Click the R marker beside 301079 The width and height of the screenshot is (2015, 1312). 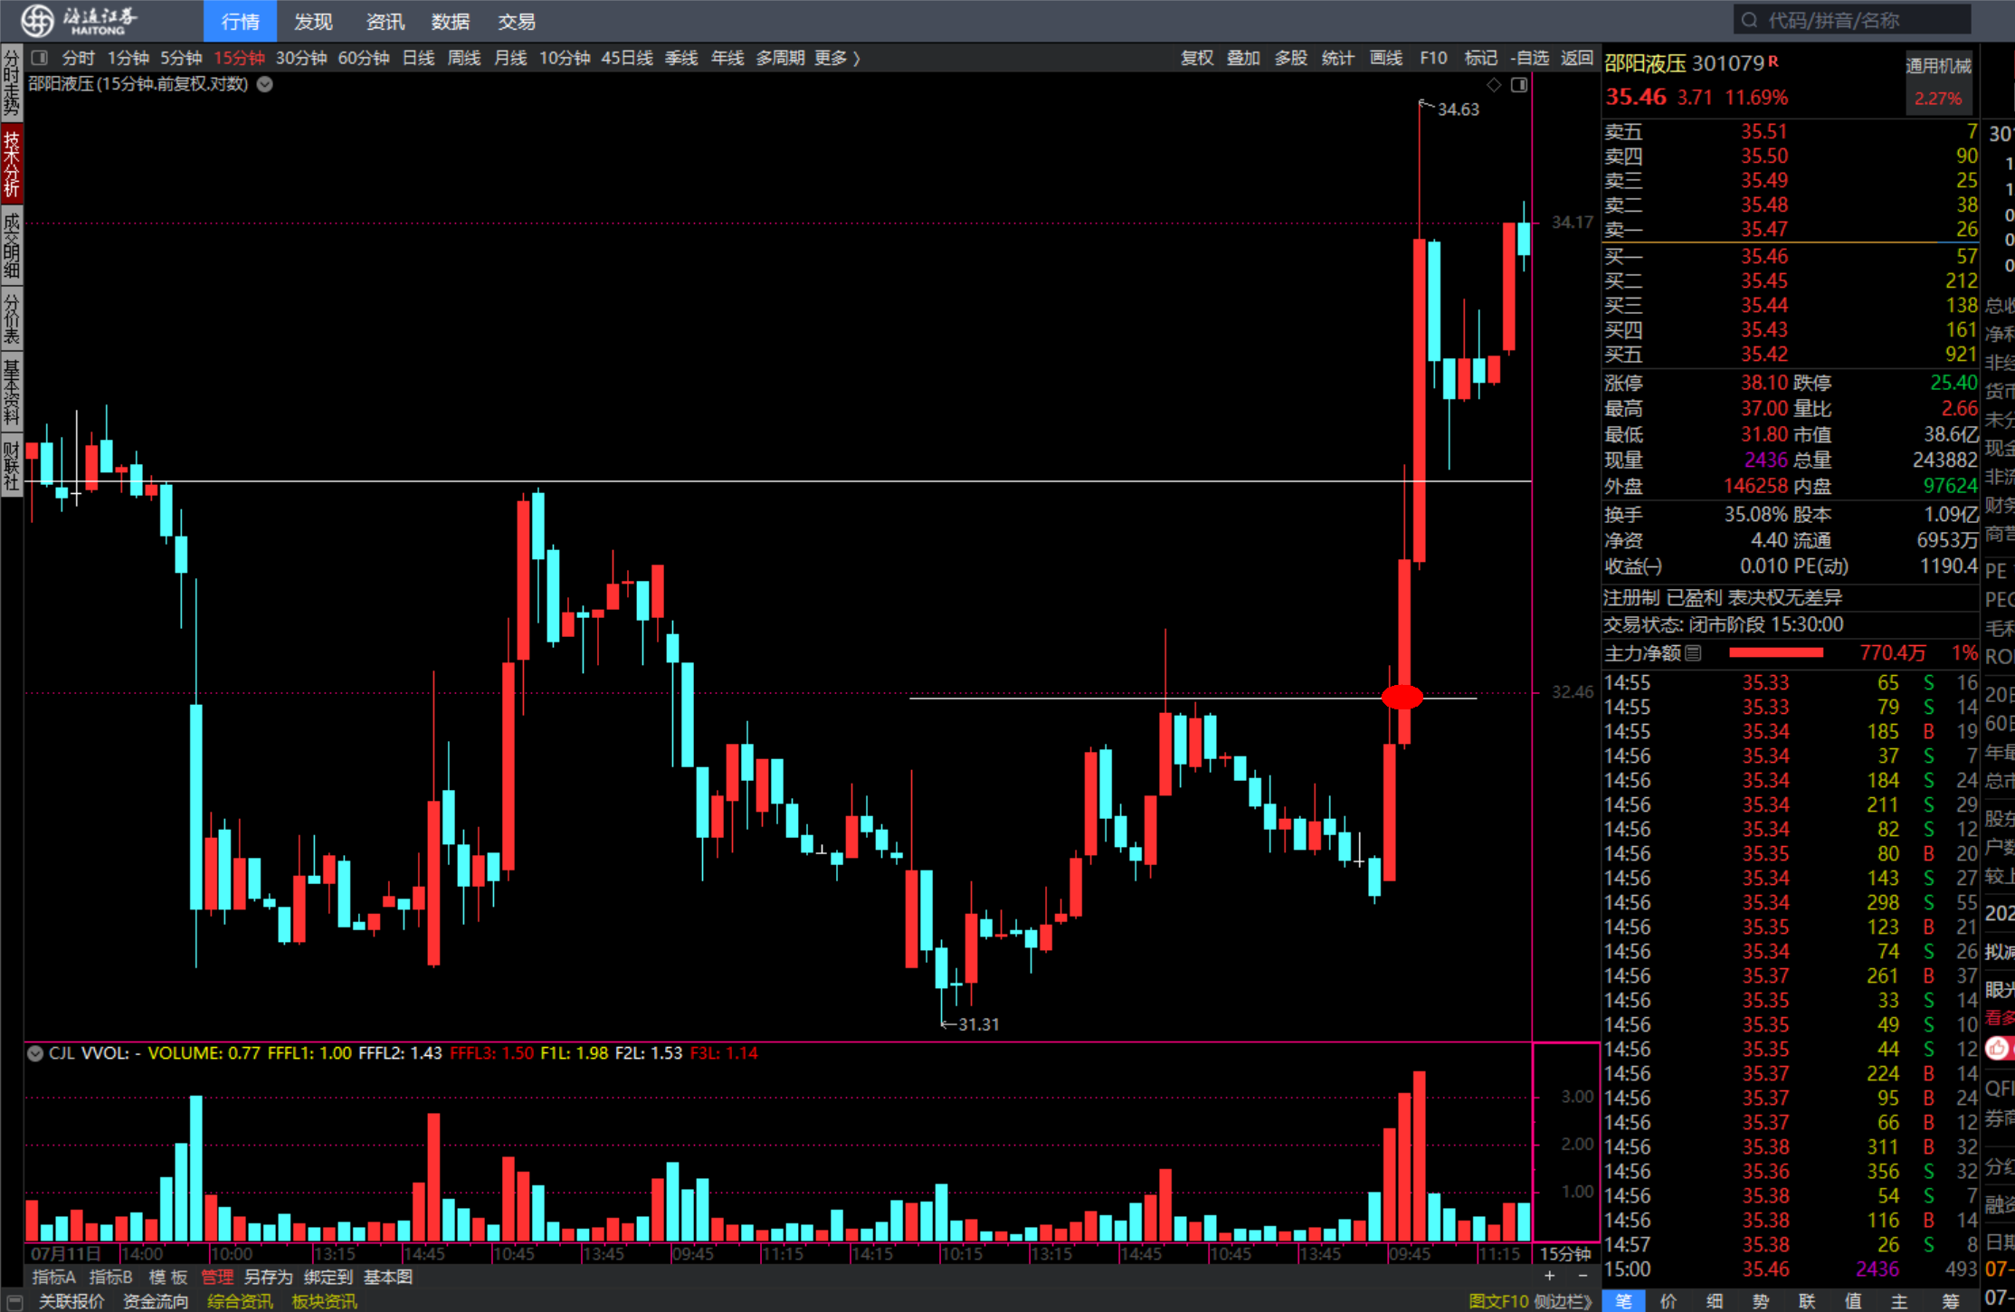1773,62
